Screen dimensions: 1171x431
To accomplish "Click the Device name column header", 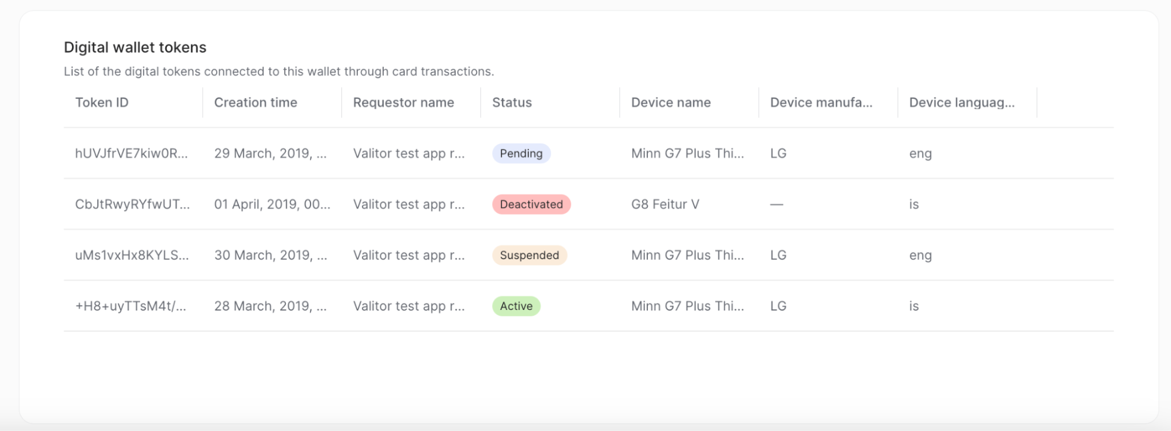I will click(671, 102).
